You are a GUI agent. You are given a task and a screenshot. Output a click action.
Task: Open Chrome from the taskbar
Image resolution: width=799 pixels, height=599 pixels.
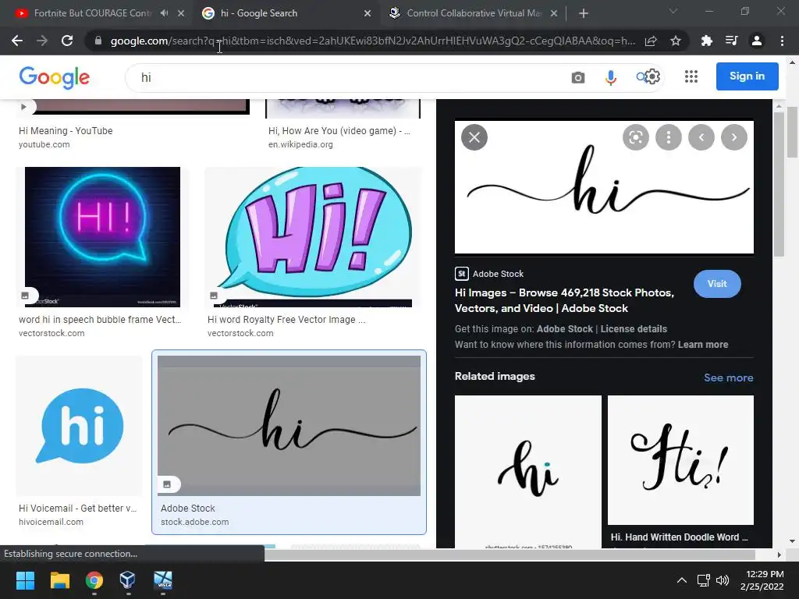94,580
